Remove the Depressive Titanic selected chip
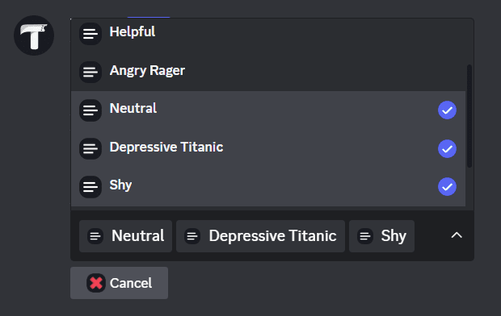Image resolution: width=501 pixels, height=316 pixels. pos(260,236)
